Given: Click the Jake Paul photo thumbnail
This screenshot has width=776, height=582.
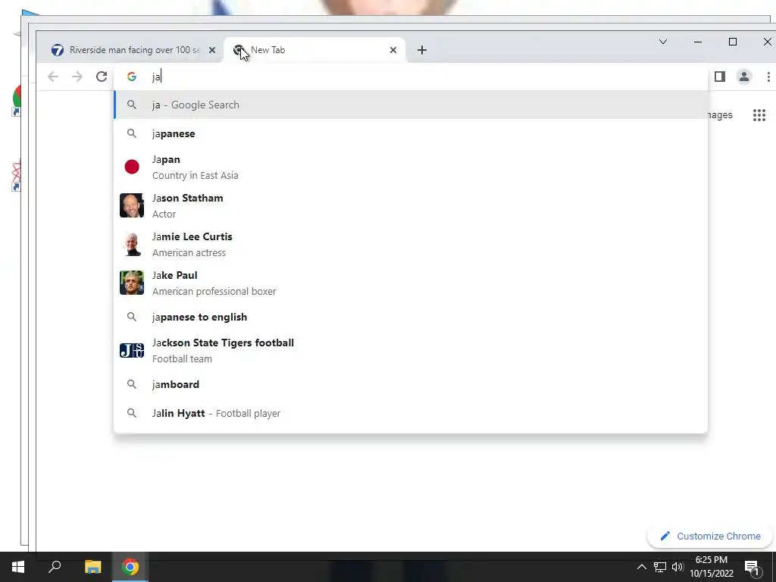Looking at the screenshot, I should tap(132, 283).
